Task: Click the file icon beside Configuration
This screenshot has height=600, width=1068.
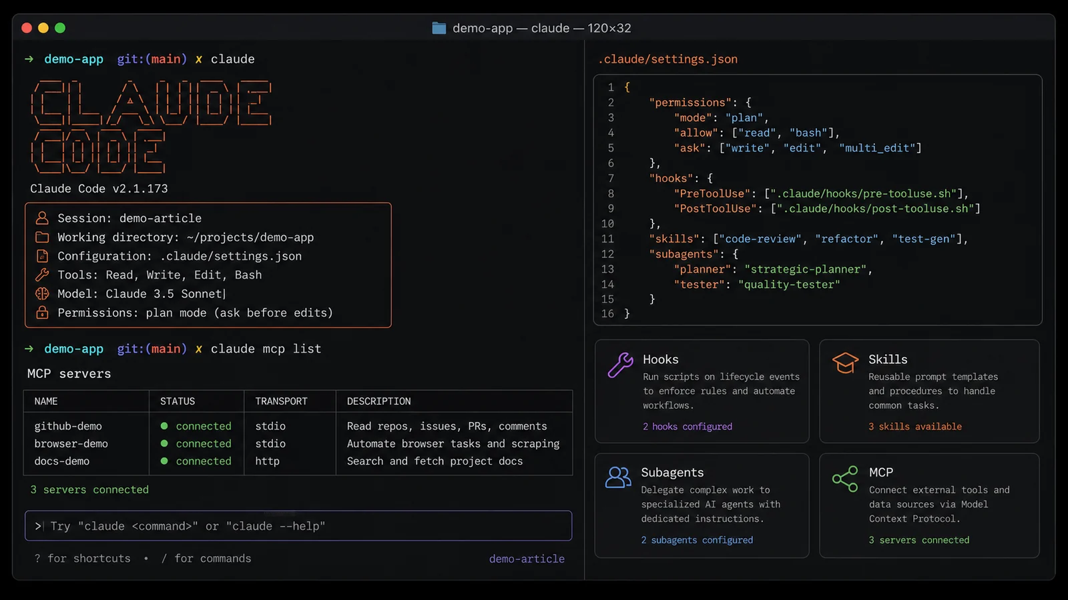Action: tap(42, 256)
